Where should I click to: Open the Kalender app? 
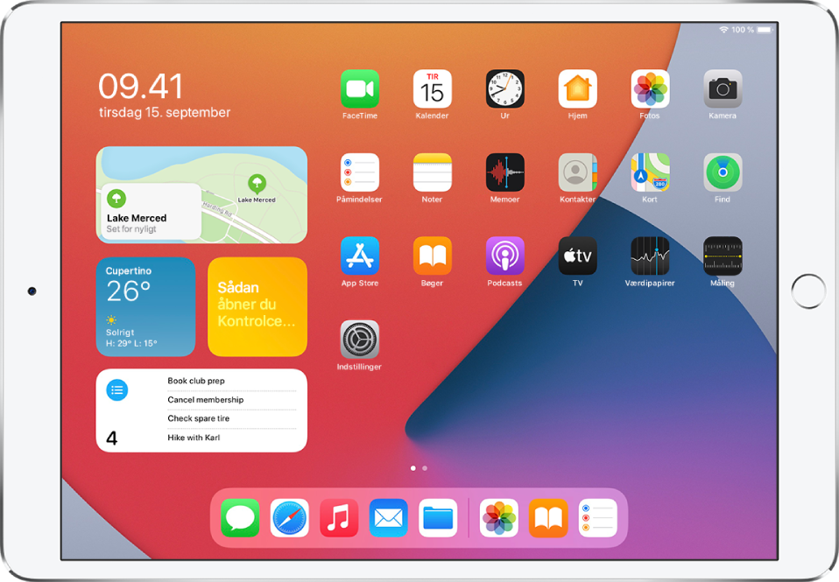[433, 88]
